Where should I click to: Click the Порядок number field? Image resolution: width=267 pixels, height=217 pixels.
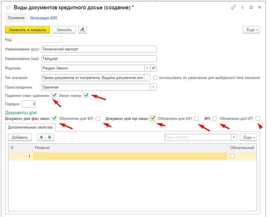[x=29, y=104]
